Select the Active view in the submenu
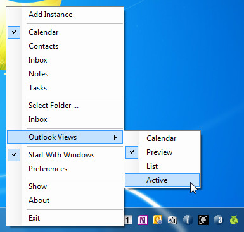The width and height of the screenshot is (244, 232). pos(162,180)
